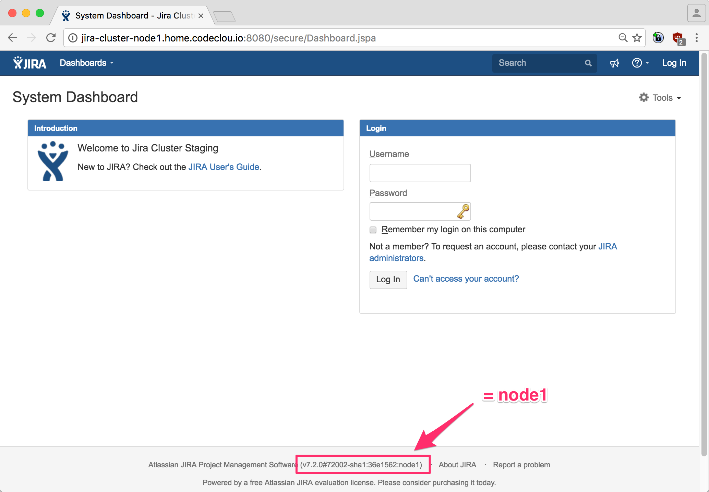Open the Tools dropdown
Viewport: 709px width, 492px height.
(663, 97)
